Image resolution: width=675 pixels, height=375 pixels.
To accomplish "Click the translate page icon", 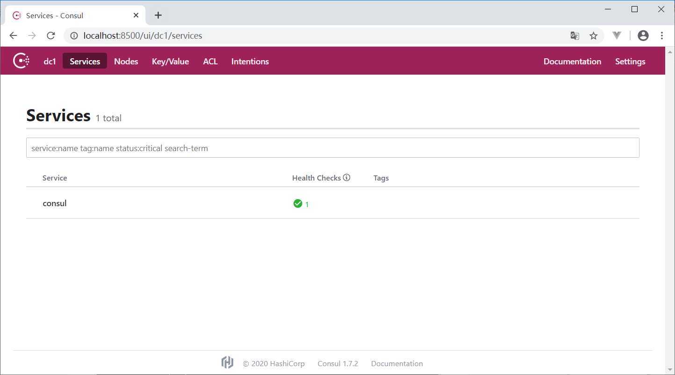I will pos(575,35).
